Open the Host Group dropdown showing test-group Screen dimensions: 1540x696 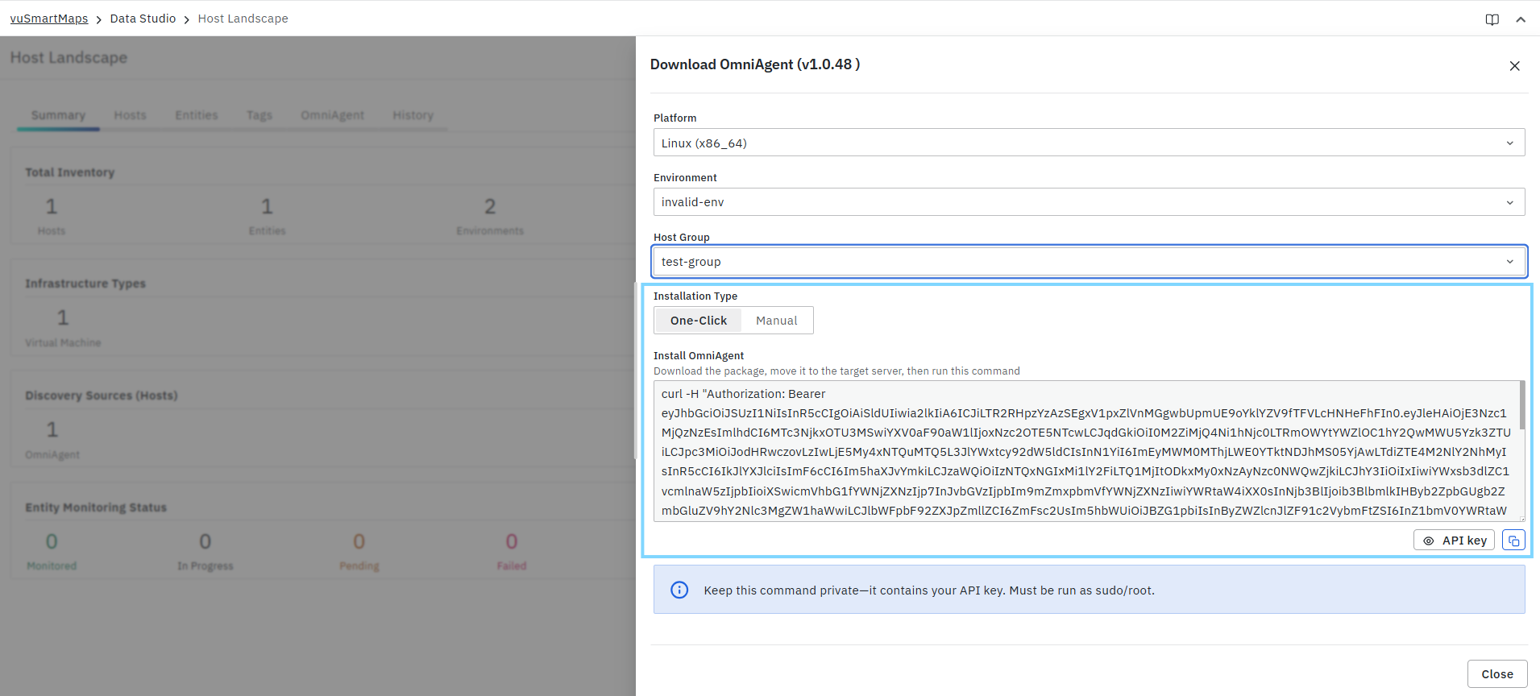click(x=1089, y=262)
